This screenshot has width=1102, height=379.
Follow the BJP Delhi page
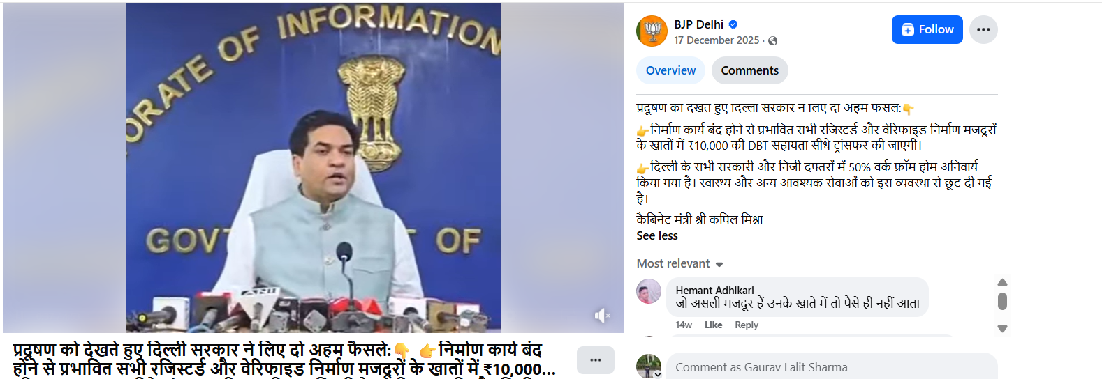point(927,29)
